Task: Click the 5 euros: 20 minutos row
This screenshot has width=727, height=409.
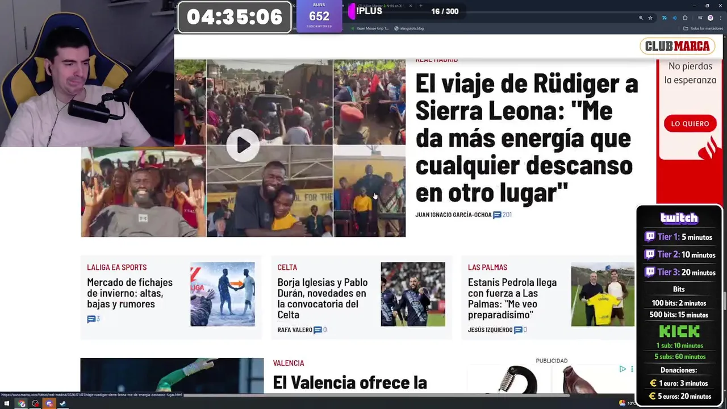Action: click(680, 396)
